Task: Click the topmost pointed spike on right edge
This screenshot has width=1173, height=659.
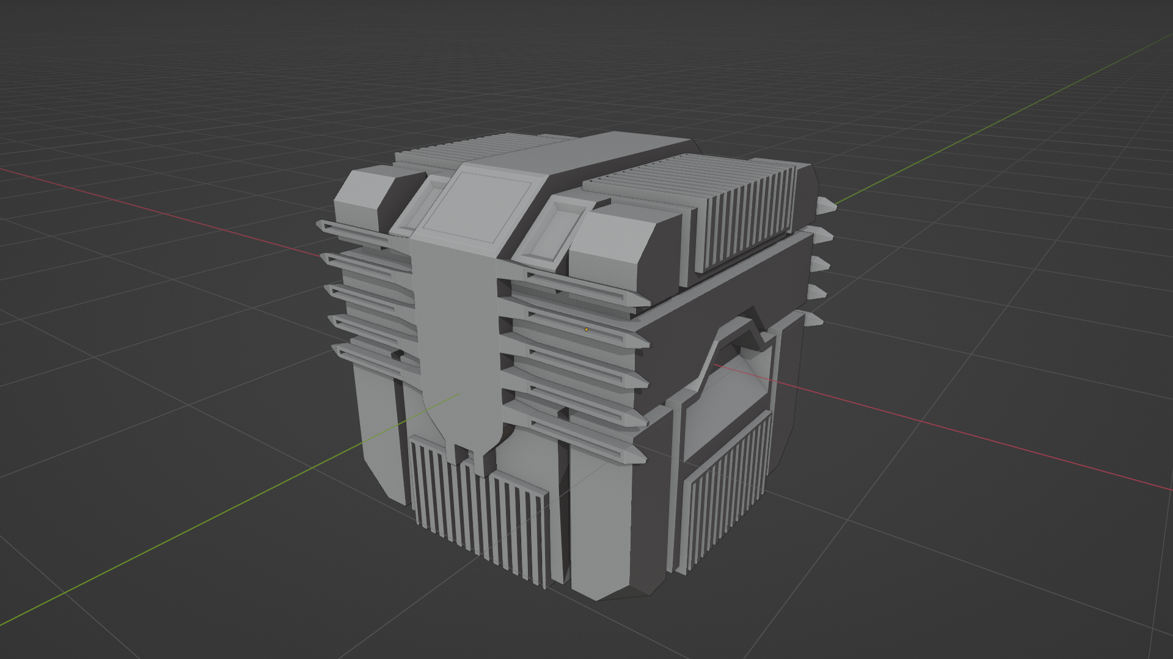Action: pos(826,206)
